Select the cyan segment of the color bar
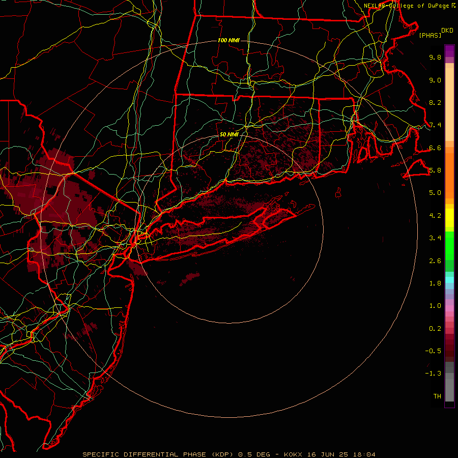 pyautogui.click(x=449, y=280)
